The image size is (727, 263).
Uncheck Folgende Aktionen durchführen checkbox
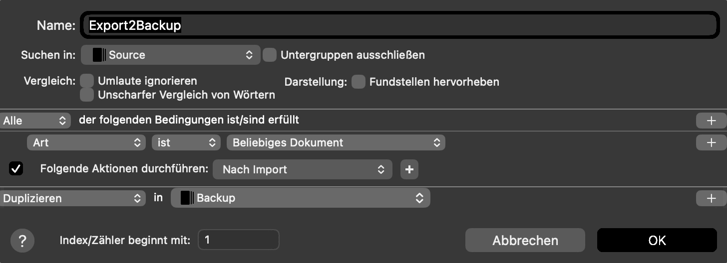tap(16, 169)
